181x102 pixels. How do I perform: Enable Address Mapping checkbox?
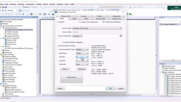pos(63,42)
